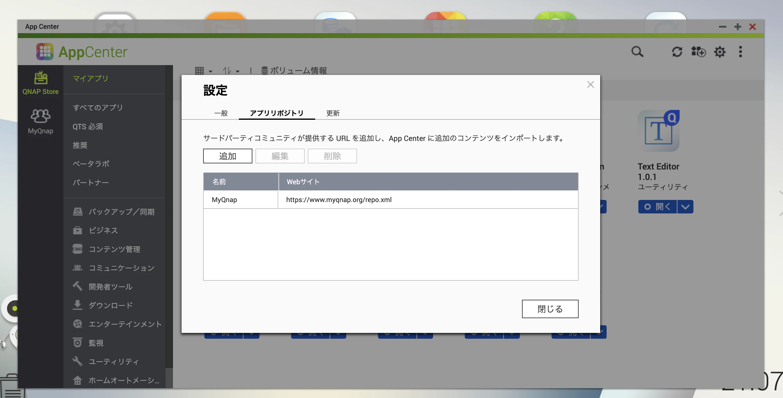Select パートナー in the sidebar
The width and height of the screenshot is (783, 398).
coord(91,183)
